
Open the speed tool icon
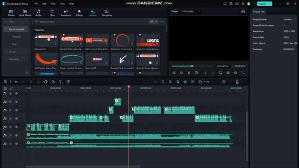pos(68,82)
